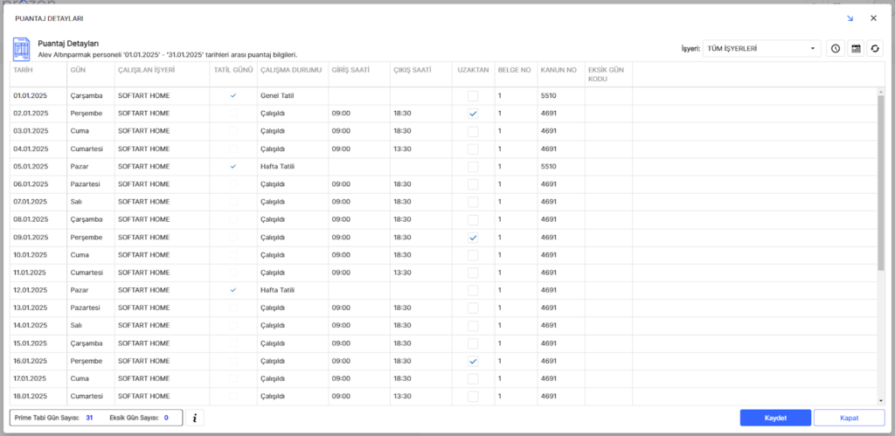The width and height of the screenshot is (895, 436).
Task: Click the refresh icon at top right
Action: coord(875,49)
